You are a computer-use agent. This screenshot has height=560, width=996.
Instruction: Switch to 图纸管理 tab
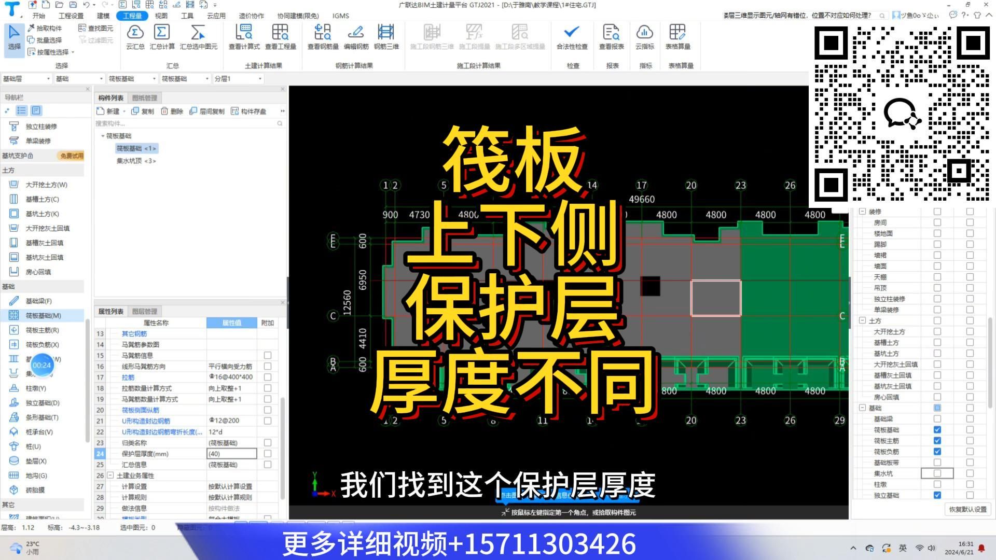pyautogui.click(x=144, y=97)
